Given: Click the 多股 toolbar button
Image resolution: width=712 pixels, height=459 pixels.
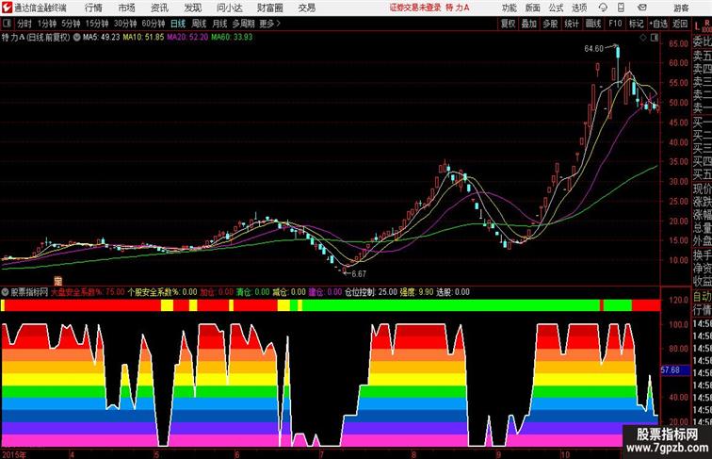Looking at the screenshot, I should (550, 24).
